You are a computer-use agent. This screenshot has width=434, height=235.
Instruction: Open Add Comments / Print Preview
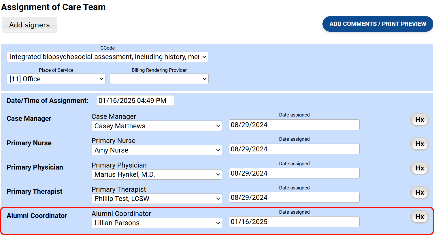coord(378,24)
